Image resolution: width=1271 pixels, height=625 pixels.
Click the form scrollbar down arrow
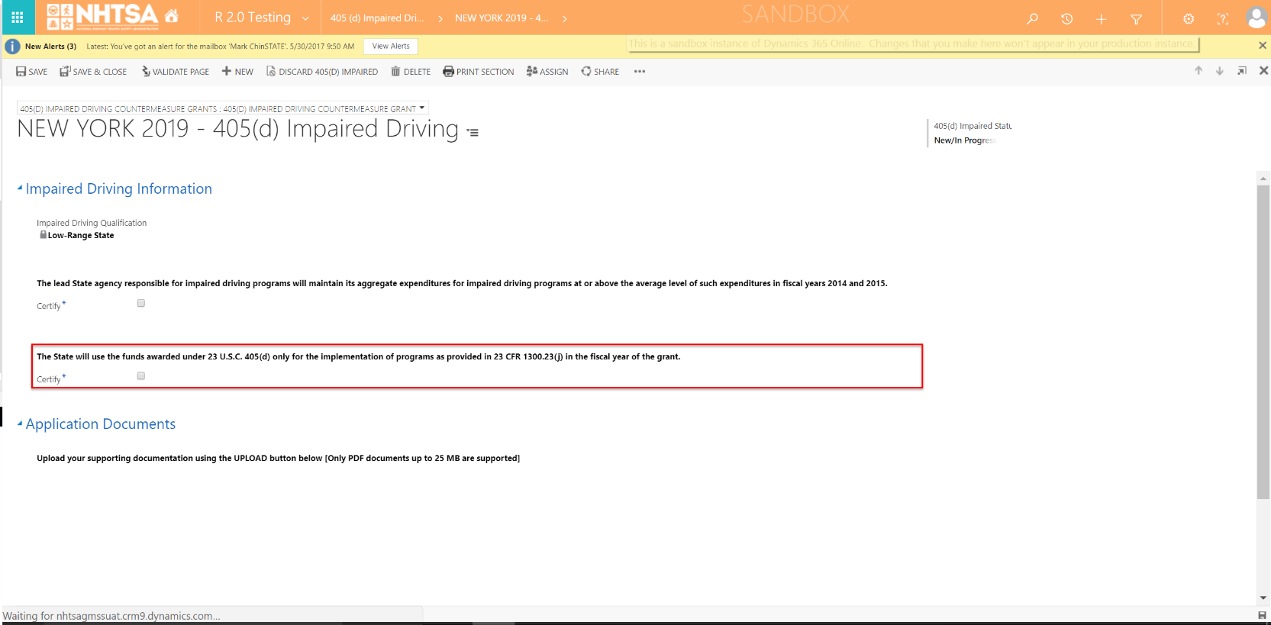(1263, 598)
